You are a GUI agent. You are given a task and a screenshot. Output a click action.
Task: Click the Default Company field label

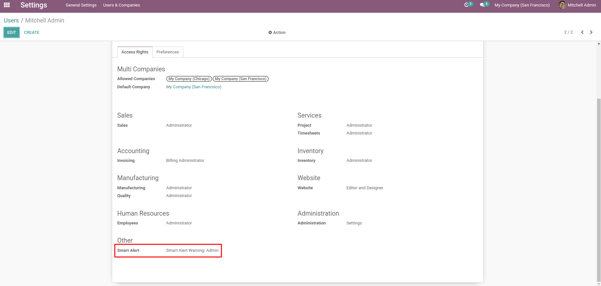tap(134, 87)
